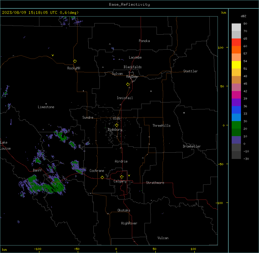Click the Airdrie city label
The image size is (259, 253).
pos(121,161)
